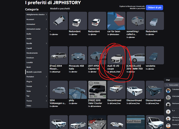Select the Audio category
This screenshot has height=129, width=179.
coord(37,34)
